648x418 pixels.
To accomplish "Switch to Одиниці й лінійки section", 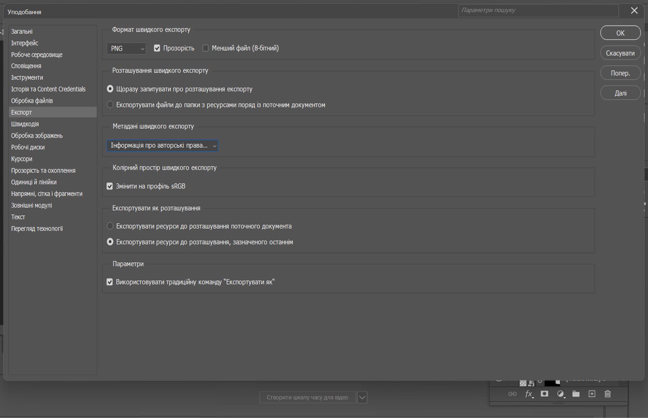I will [53, 182].
